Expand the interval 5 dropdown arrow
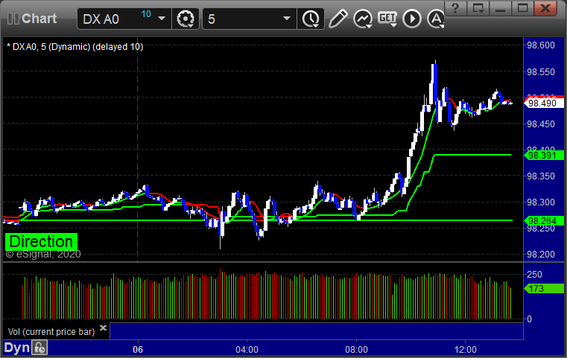The width and height of the screenshot is (567, 358). 286,19
